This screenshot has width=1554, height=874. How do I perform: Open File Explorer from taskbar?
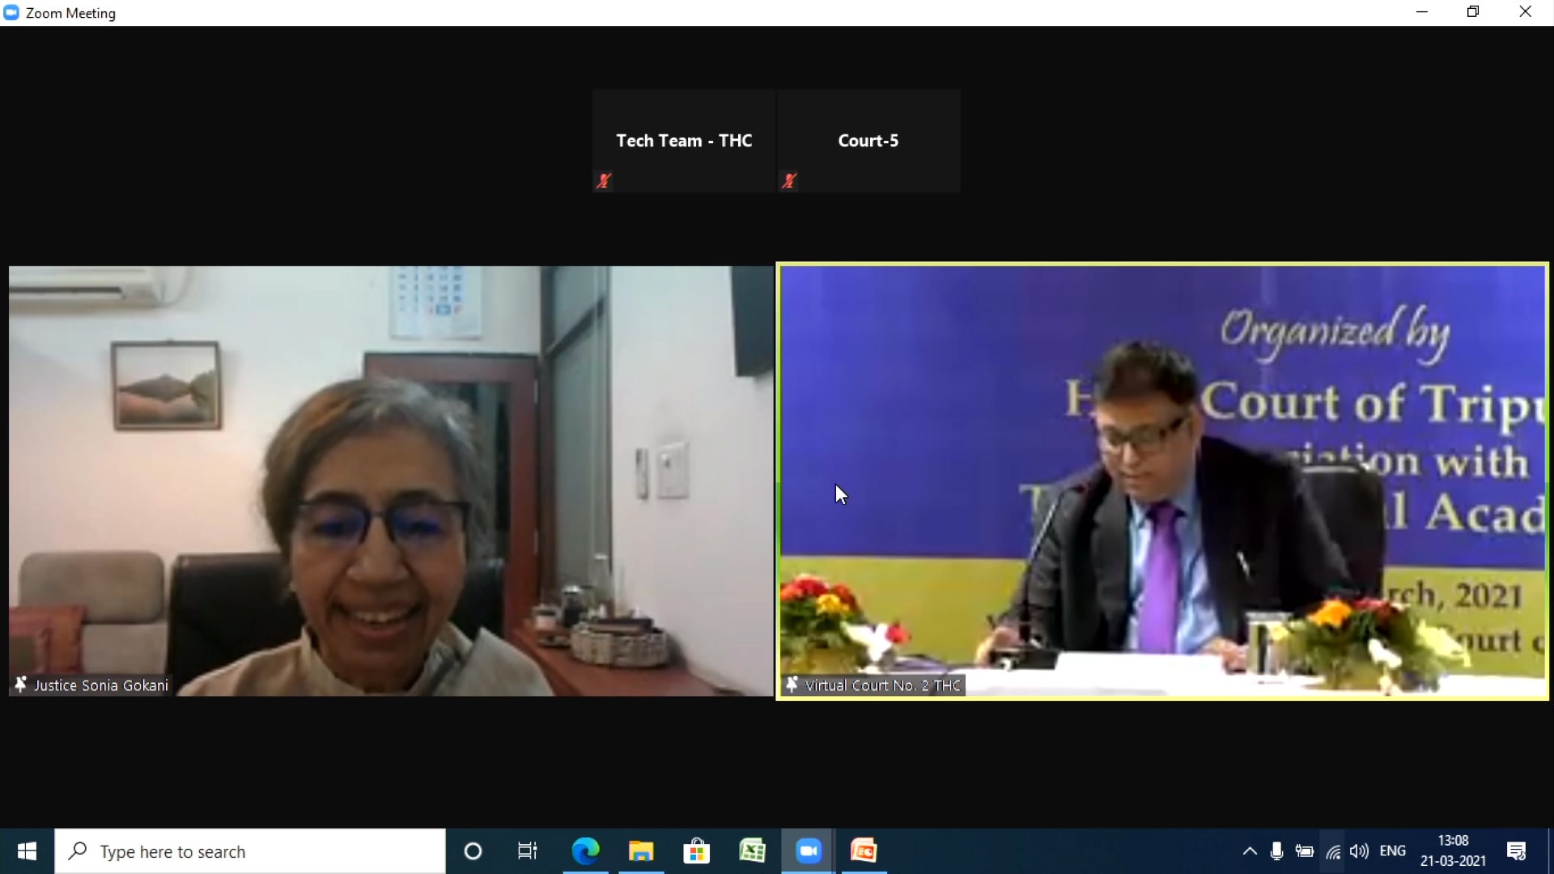click(x=641, y=851)
